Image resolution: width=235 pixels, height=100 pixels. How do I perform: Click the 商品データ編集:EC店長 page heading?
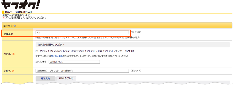pyautogui.click(x=18, y=12)
